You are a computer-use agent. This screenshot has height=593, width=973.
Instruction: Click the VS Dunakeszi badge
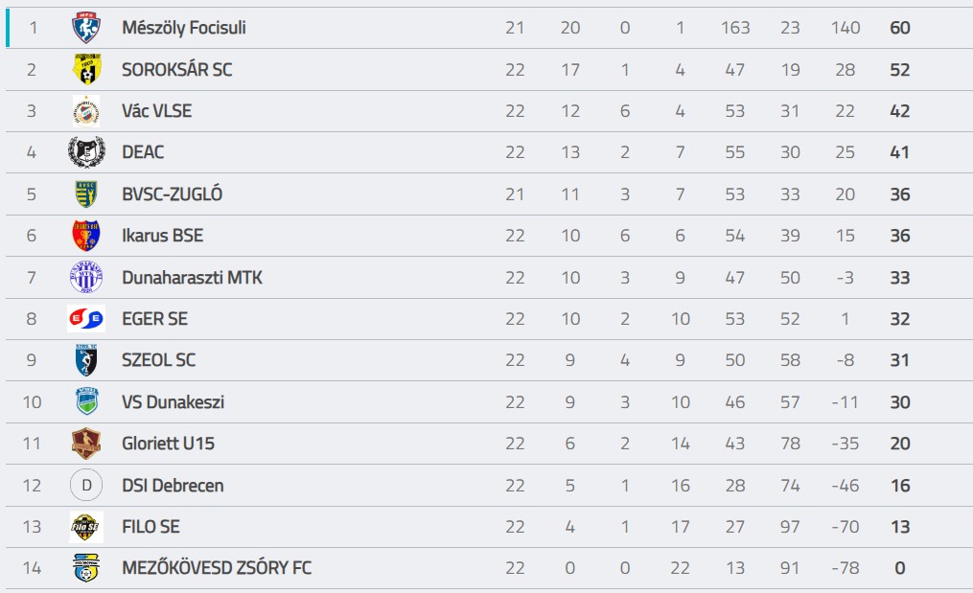tap(87, 401)
